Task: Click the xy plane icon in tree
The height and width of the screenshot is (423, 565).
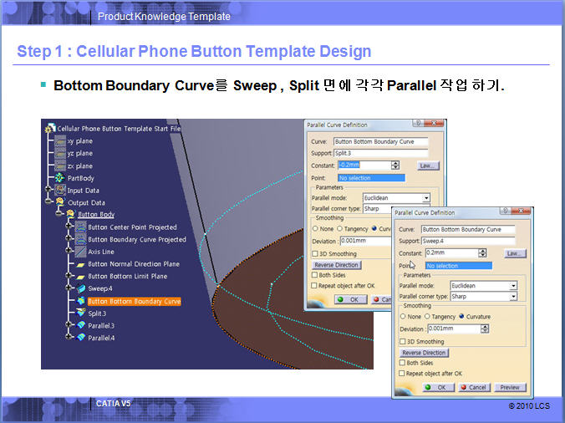Action: [x=59, y=141]
